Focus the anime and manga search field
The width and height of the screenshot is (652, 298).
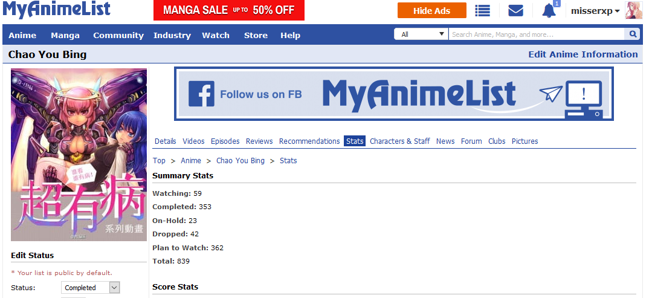point(538,34)
